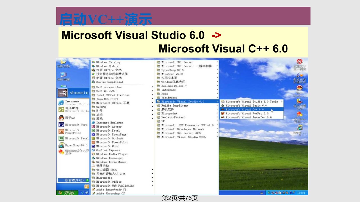
Task: Click the 所有程序(P) all programs button
Action: (73, 180)
